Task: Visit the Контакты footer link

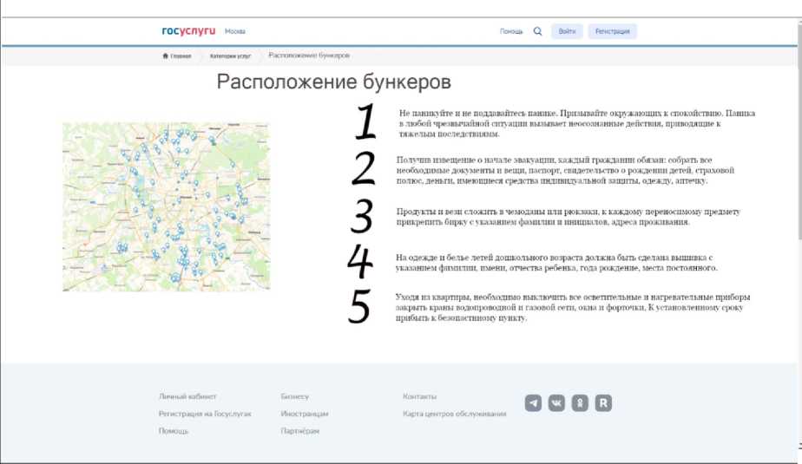Action: coord(420,396)
